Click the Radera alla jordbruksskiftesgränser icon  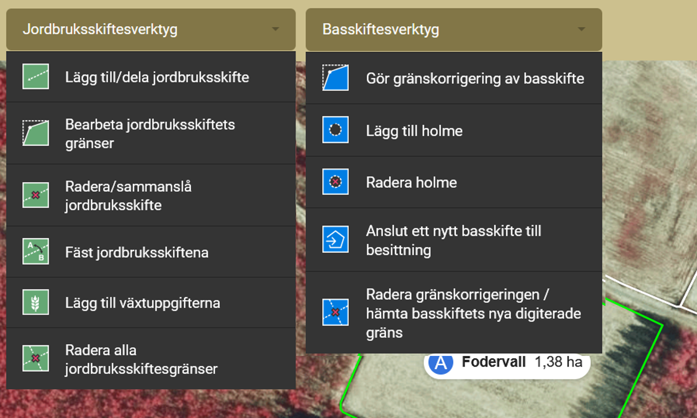click(35, 359)
